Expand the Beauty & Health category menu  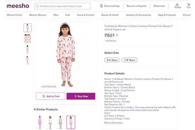(110, 15)
